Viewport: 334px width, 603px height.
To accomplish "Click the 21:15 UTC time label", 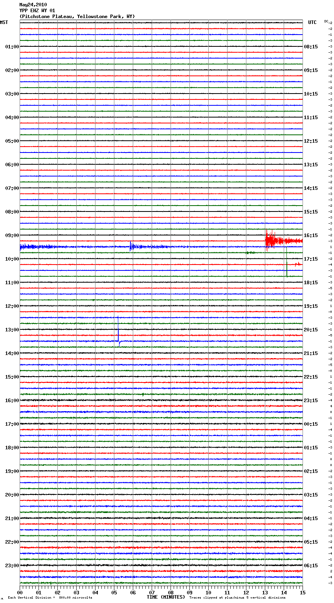I will click(x=311, y=353).
